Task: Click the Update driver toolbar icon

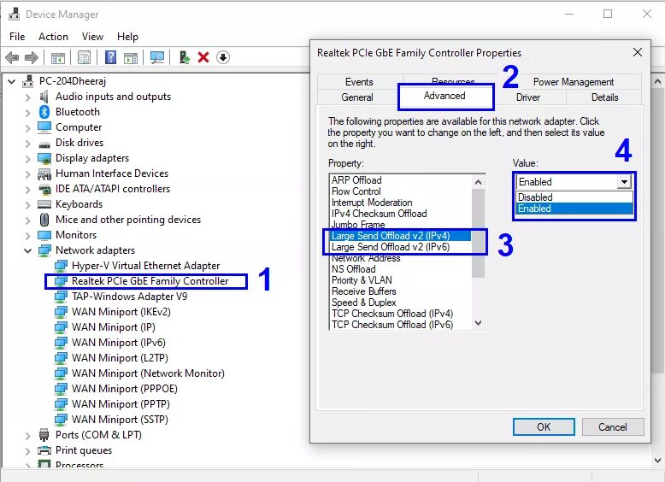Action: 185,57
